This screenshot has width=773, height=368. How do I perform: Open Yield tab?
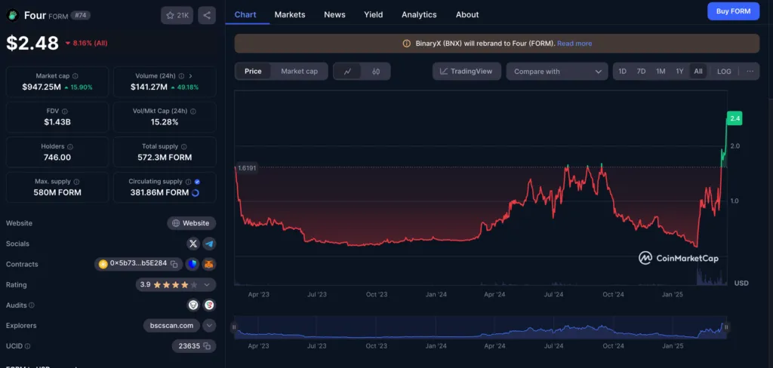(x=373, y=14)
